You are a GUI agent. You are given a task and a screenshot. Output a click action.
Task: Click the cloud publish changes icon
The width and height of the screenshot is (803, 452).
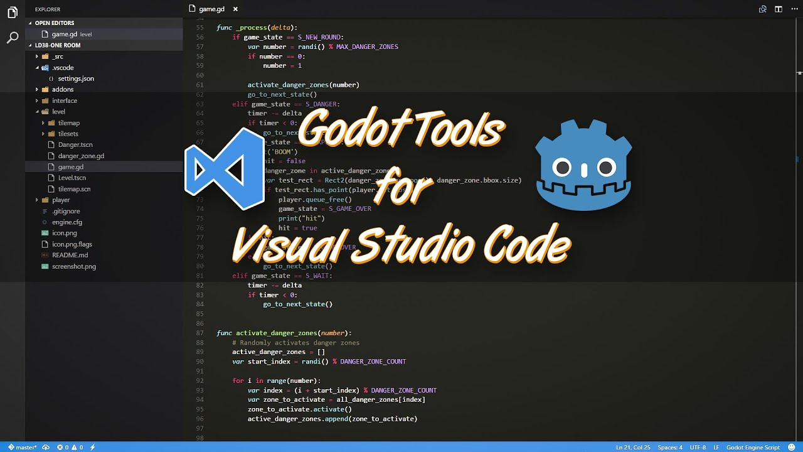coord(46,447)
